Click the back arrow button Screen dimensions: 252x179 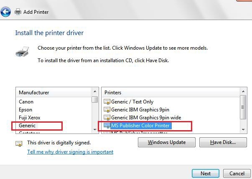[x=6, y=12]
